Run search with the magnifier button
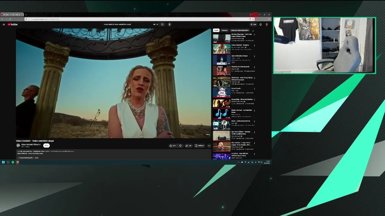385x216 pixels. click(162, 24)
